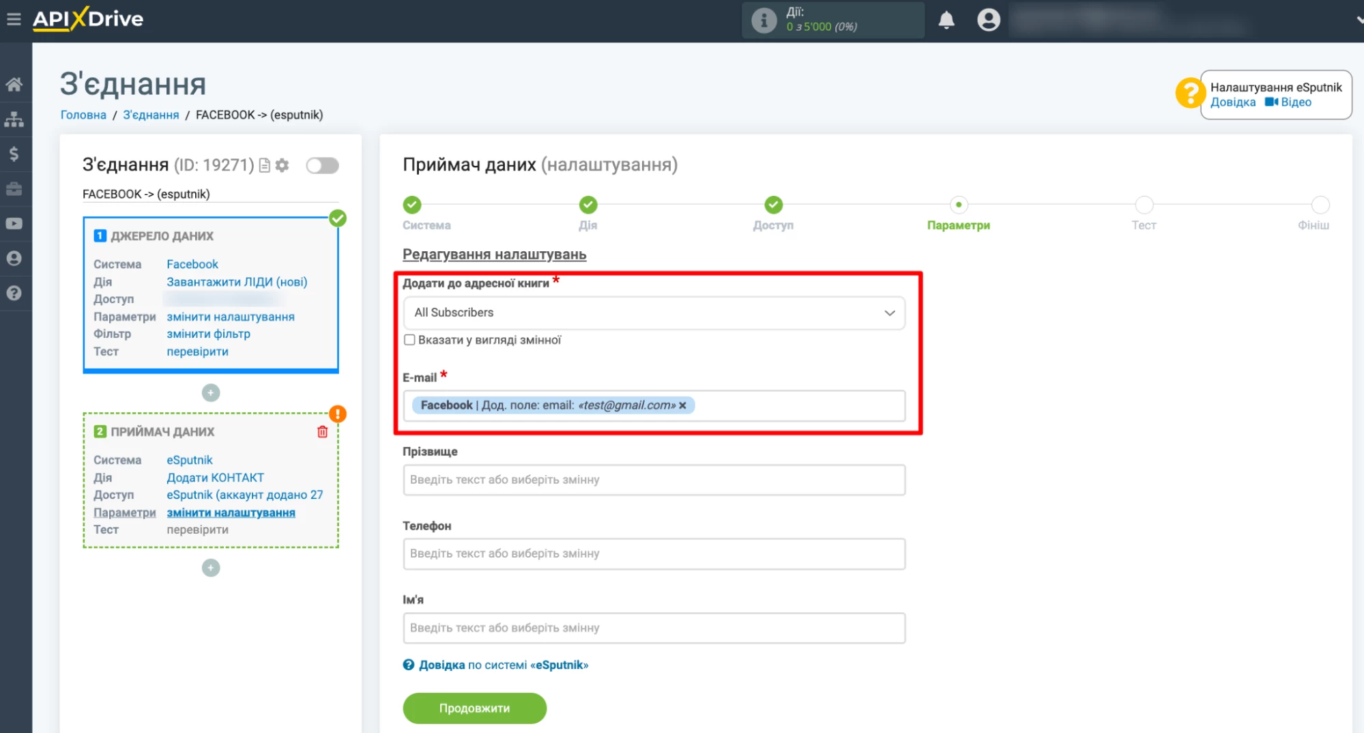
Task: Open the Відео link
Action: point(1288,102)
